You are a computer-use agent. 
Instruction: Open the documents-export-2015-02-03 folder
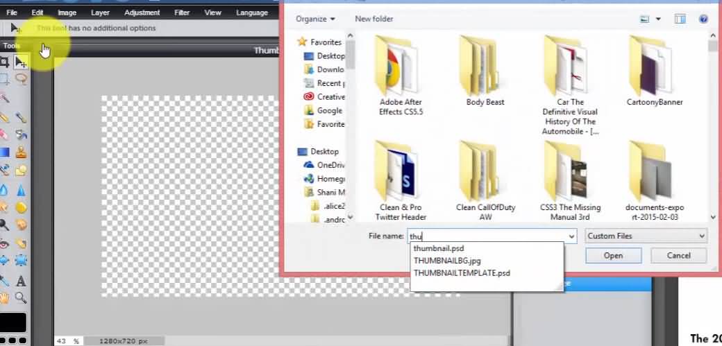pos(654,181)
